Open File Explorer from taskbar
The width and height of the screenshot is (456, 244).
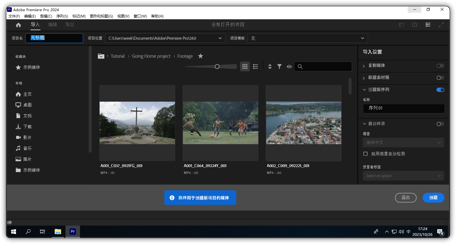(x=58, y=232)
